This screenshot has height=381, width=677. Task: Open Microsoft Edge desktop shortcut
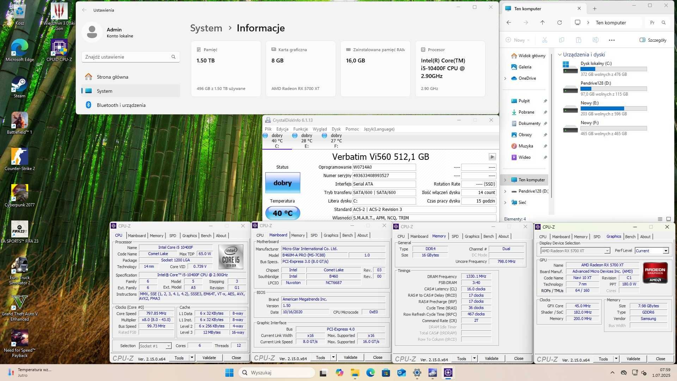[x=20, y=50]
